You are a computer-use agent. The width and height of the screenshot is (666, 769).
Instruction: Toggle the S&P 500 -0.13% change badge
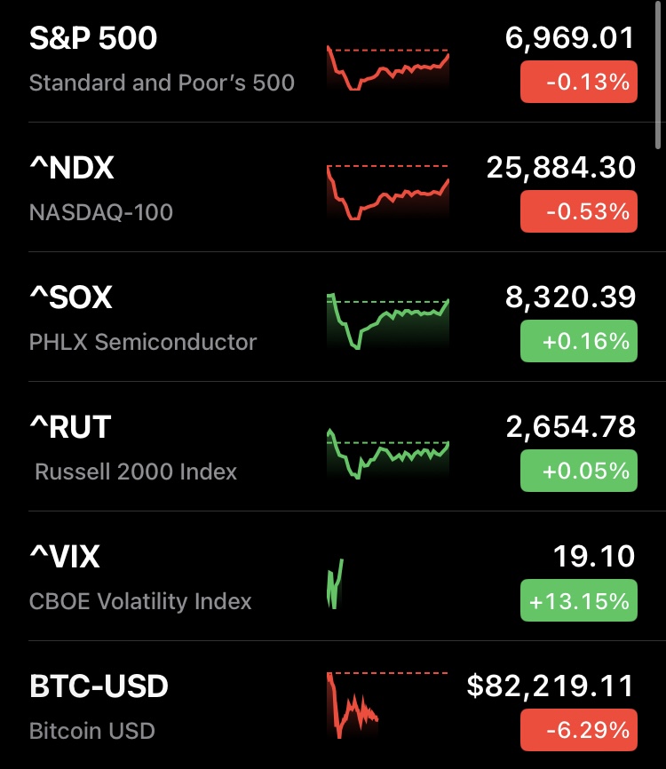pos(578,83)
